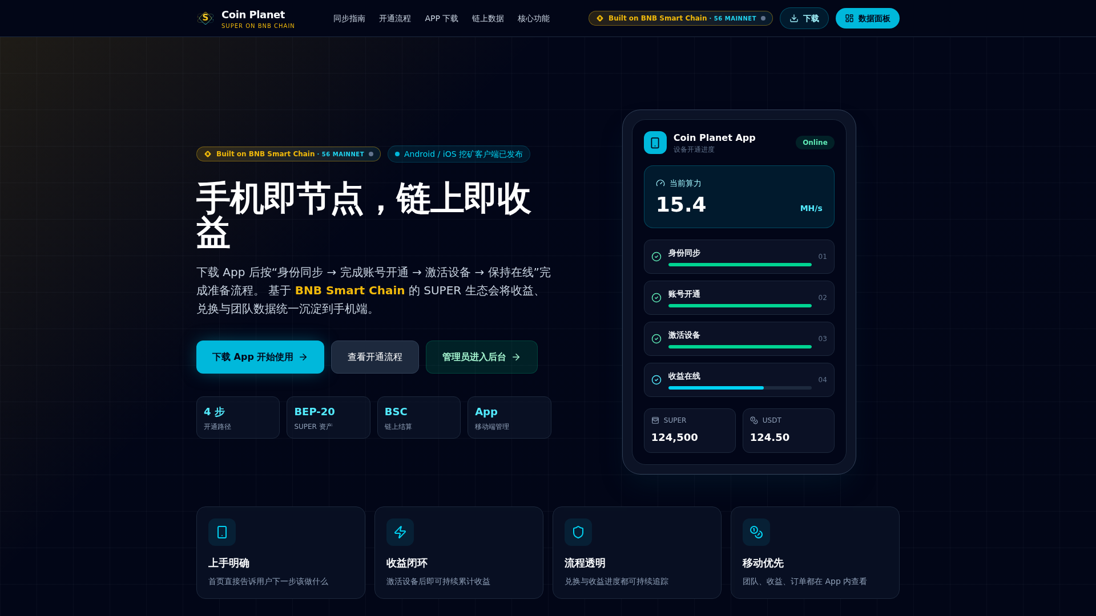Click the Coin Planet logo icon
The height and width of the screenshot is (616, 1096).
(x=205, y=18)
